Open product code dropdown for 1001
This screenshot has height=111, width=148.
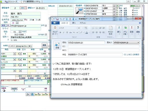tap(15, 54)
